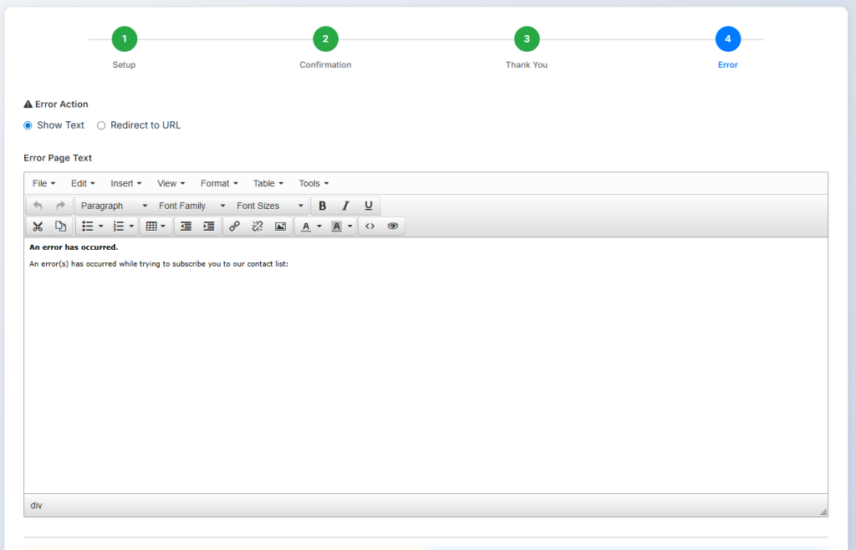Open the Paragraph format dropdown
856x550 pixels.
pos(114,206)
